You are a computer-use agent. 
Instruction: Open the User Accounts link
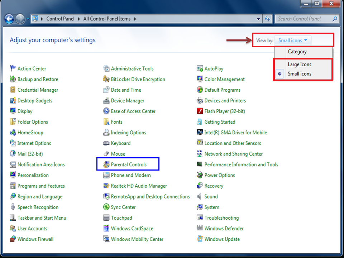tap(32, 228)
